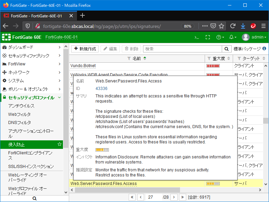Click insecure connection padlock icon

38,26
